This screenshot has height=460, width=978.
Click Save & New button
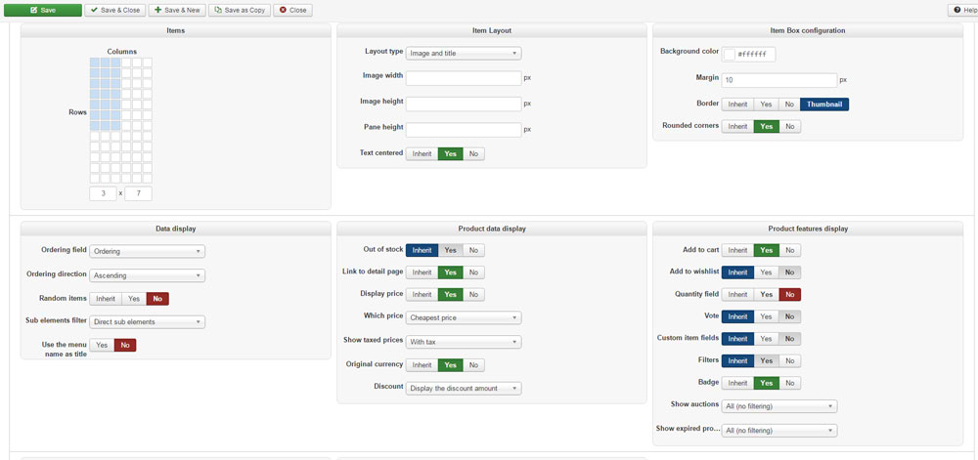pyautogui.click(x=177, y=10)
